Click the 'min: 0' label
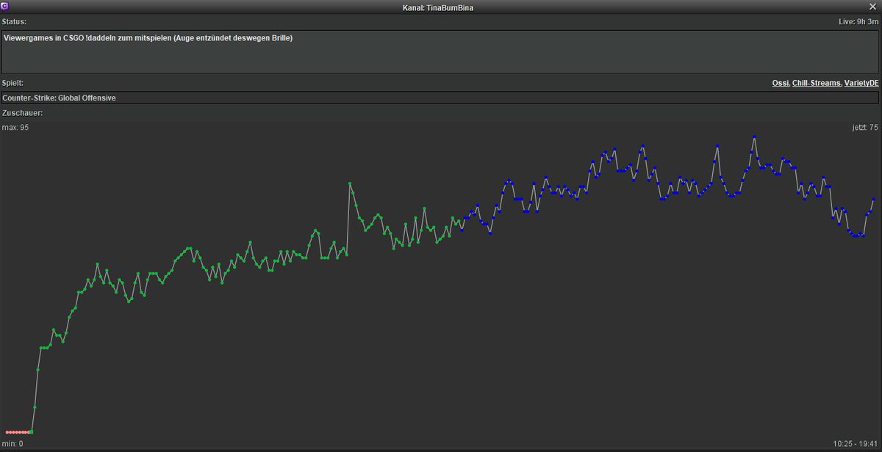The height and width of the screenshot is (452, 882). pos(12,444)
